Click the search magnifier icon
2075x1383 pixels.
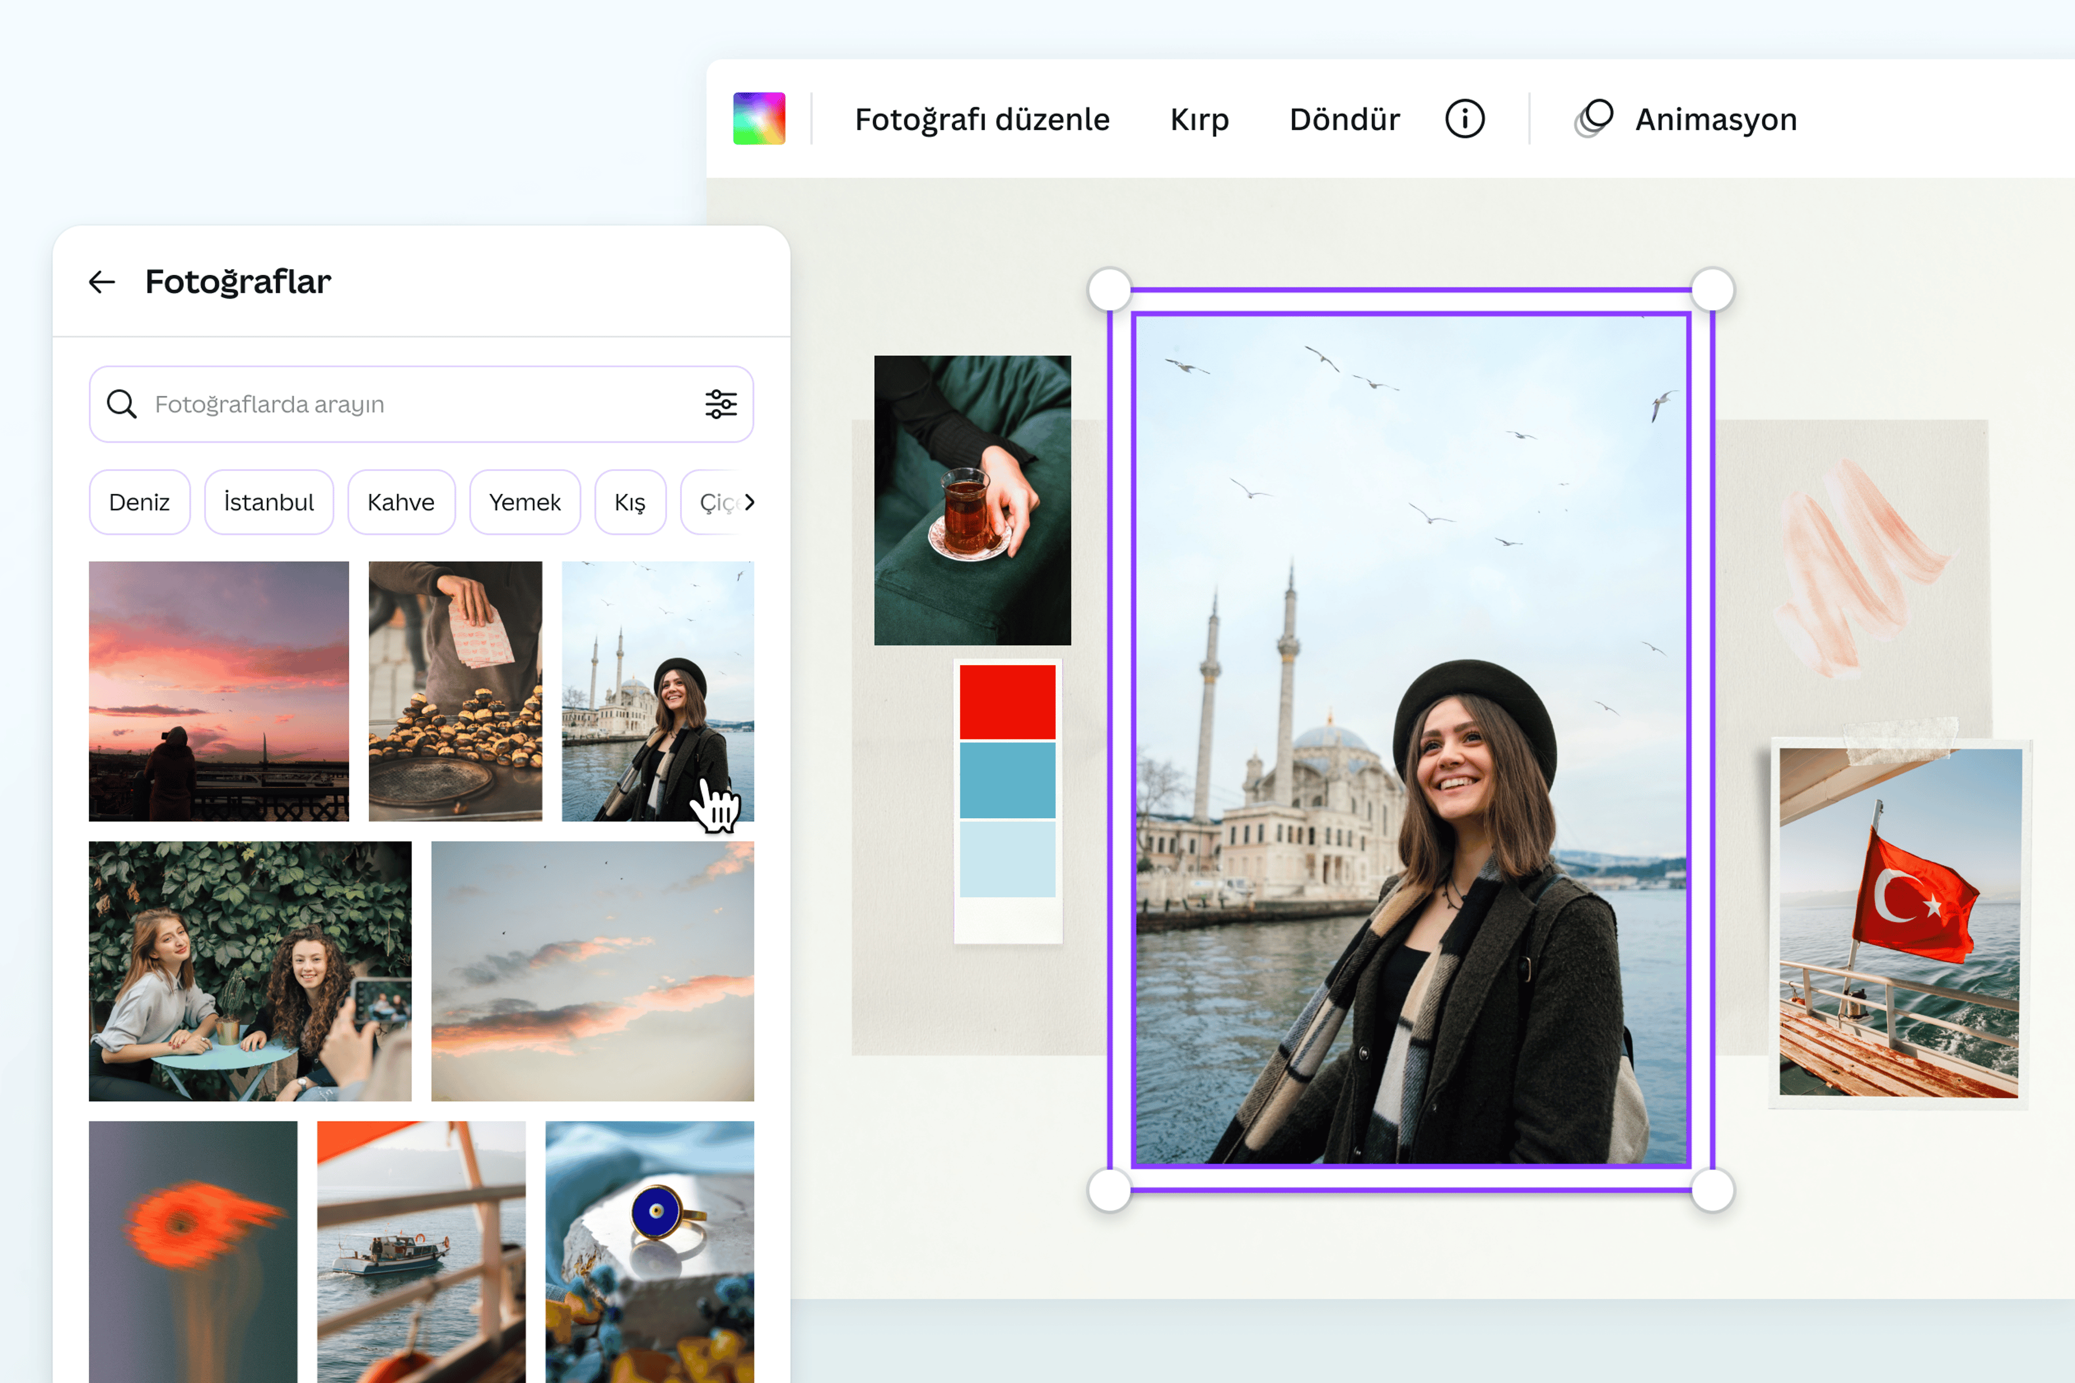[122, 404]
